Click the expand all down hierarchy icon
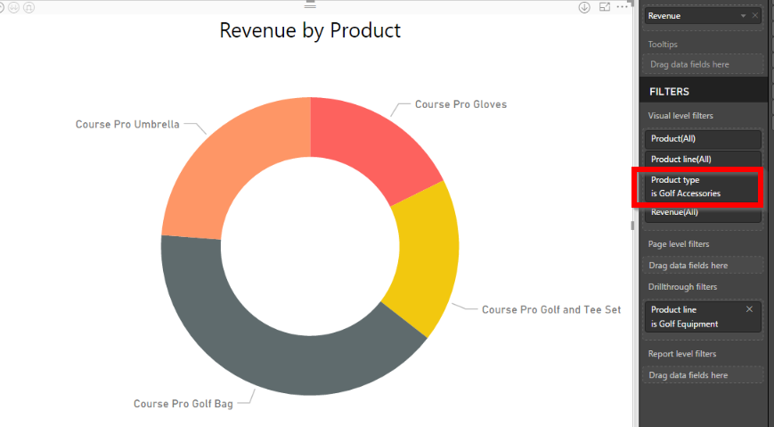Viewport: 774px width, 427px height. click(x=29, y=7)
